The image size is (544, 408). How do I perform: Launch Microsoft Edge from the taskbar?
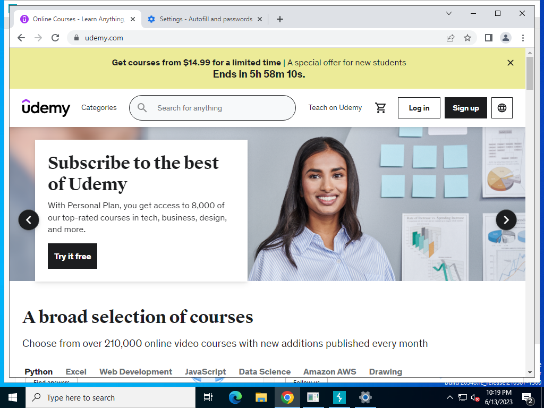click(235, 397)
